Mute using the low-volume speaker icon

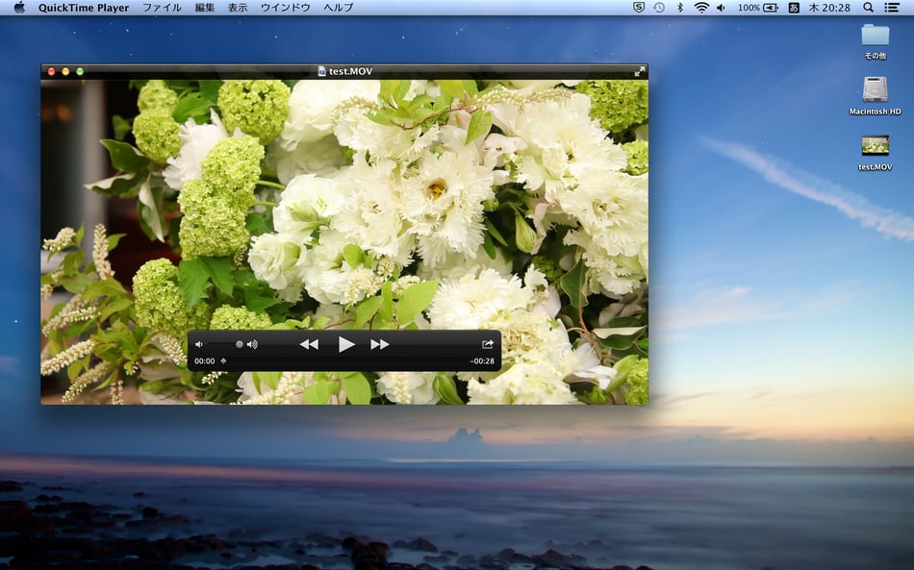[199, 344]
